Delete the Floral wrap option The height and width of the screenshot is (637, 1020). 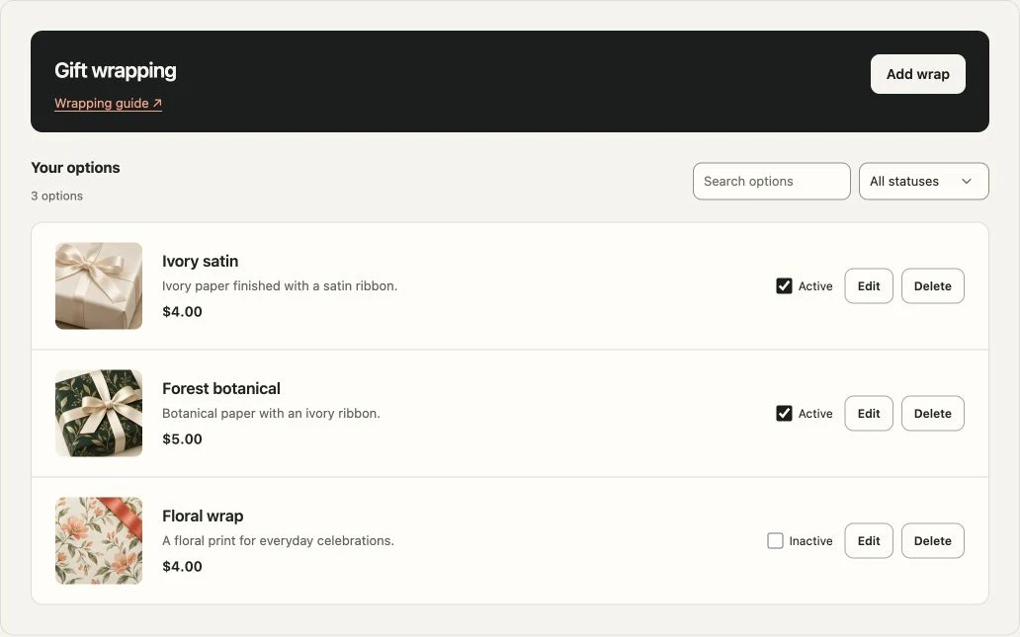(x=933, y=541)
